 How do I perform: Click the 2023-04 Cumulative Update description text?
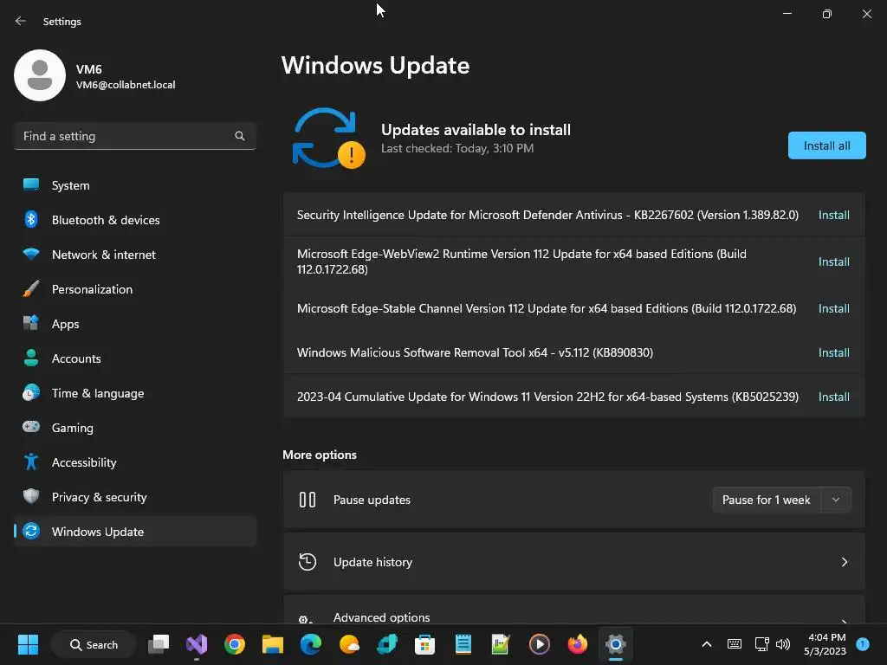pyautogui.click(x=547, y=397)
